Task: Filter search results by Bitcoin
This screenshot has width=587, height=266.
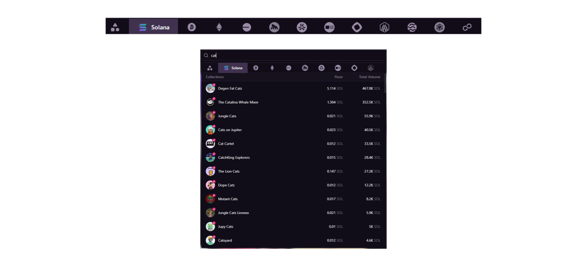Action: point(256,68)
